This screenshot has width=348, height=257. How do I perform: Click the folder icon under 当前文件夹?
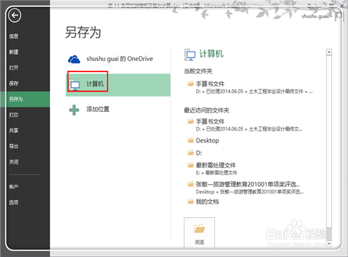coord(191,83)
